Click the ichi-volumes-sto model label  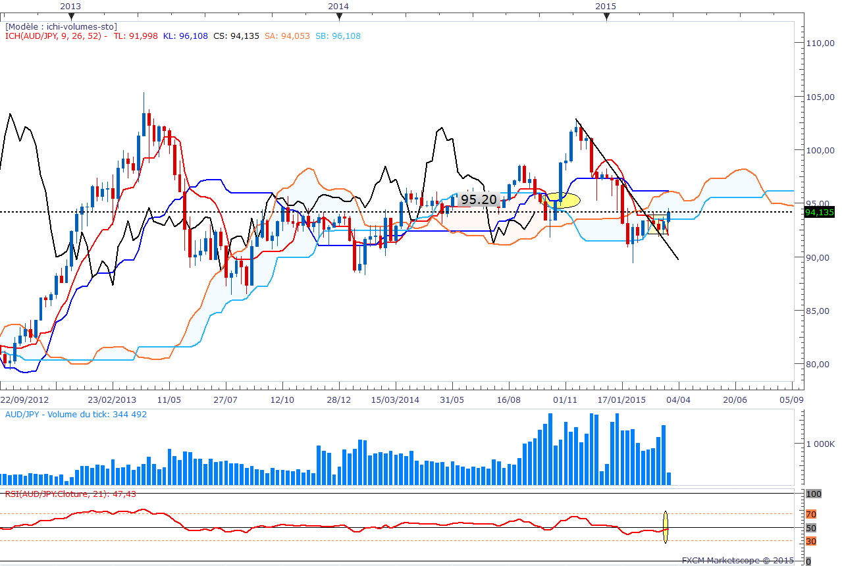[x=61, y=26]
